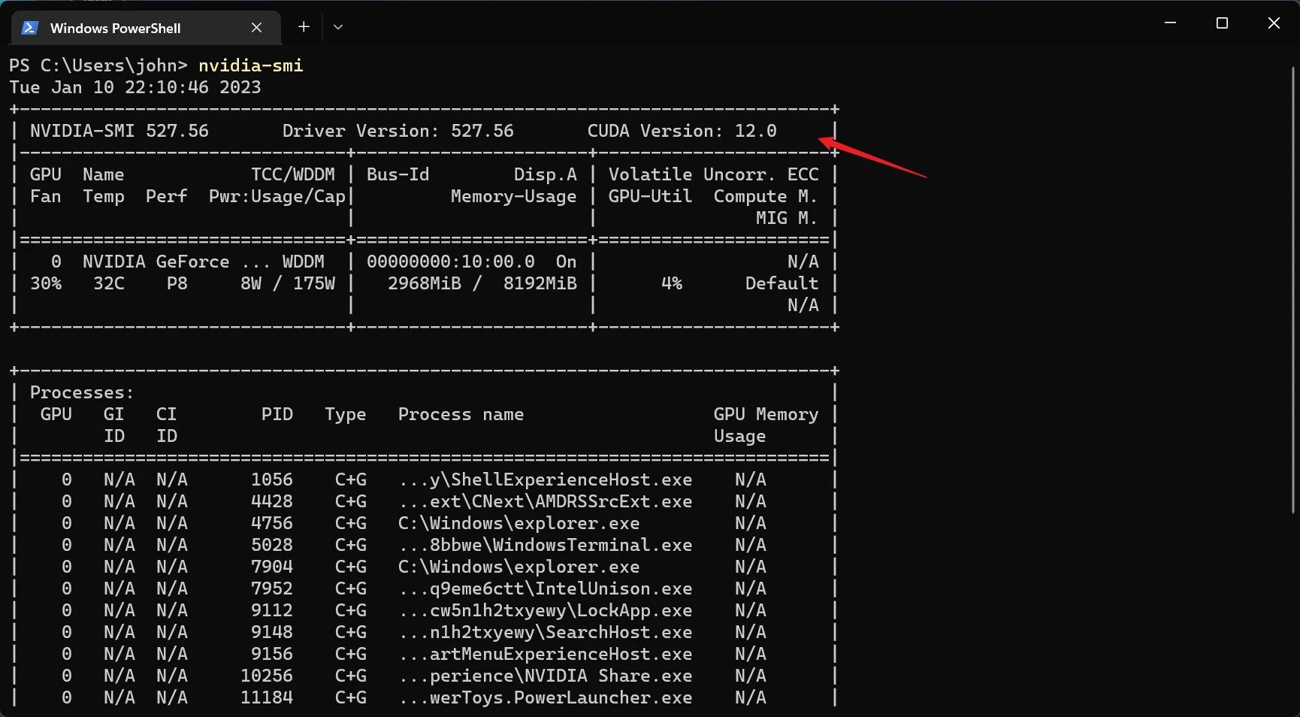
Task: Click power usage '8W / 175W'
Action: coord(288,283)
